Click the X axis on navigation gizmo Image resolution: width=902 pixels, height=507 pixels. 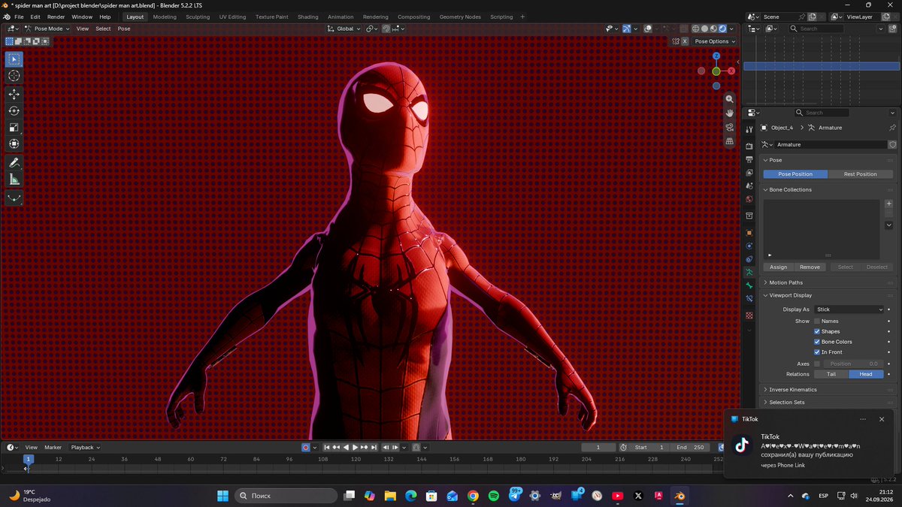[x=731, y=71]
